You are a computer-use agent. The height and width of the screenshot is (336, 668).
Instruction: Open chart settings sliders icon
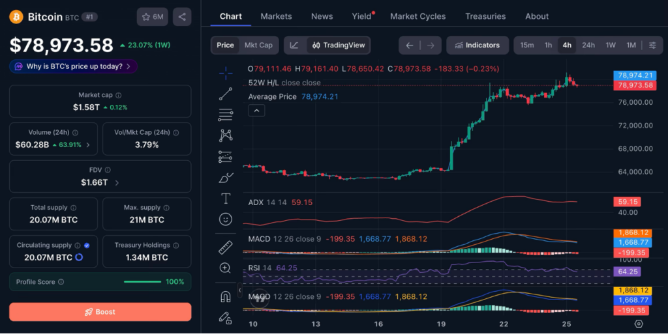(652, 45)
